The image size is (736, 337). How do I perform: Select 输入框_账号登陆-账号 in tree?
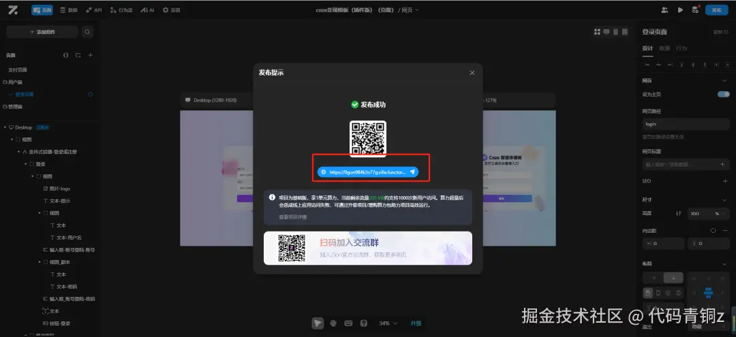(69, 250)
